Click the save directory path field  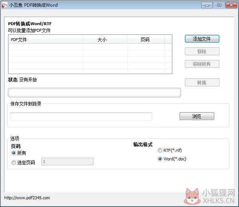[81, 117]
